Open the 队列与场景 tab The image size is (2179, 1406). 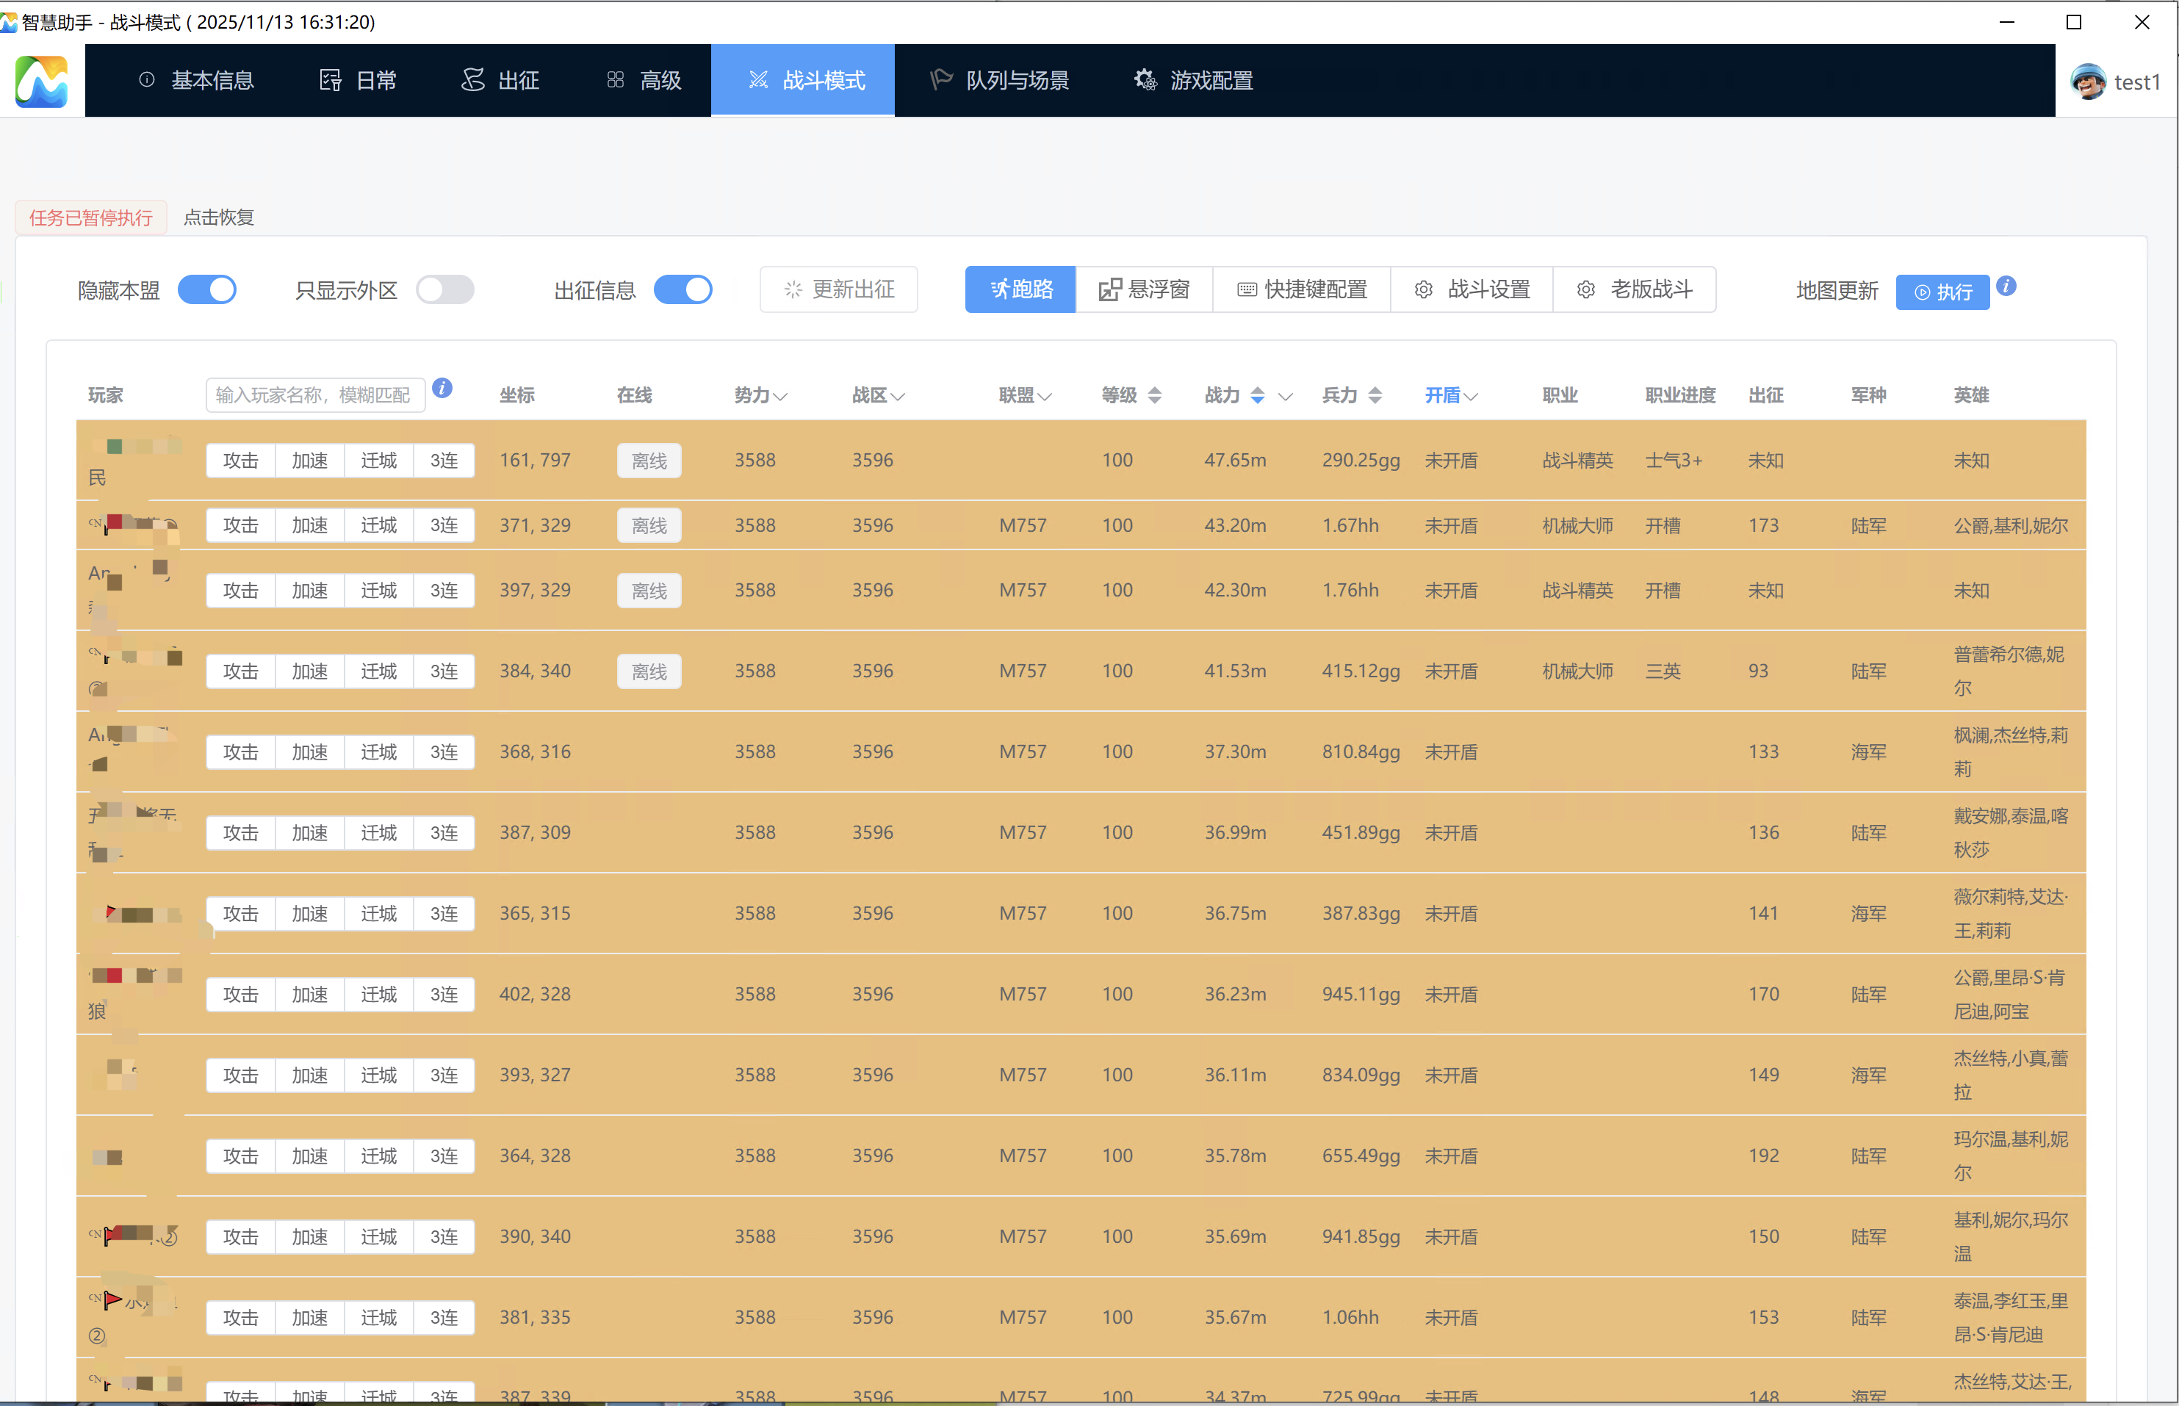point(1000,80)
